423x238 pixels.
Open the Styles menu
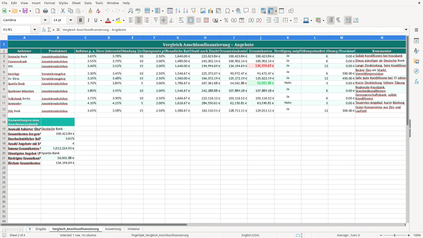(x=63, y=3)
